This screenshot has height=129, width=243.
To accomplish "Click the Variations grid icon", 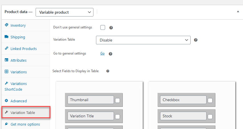I will pos(7,72).
